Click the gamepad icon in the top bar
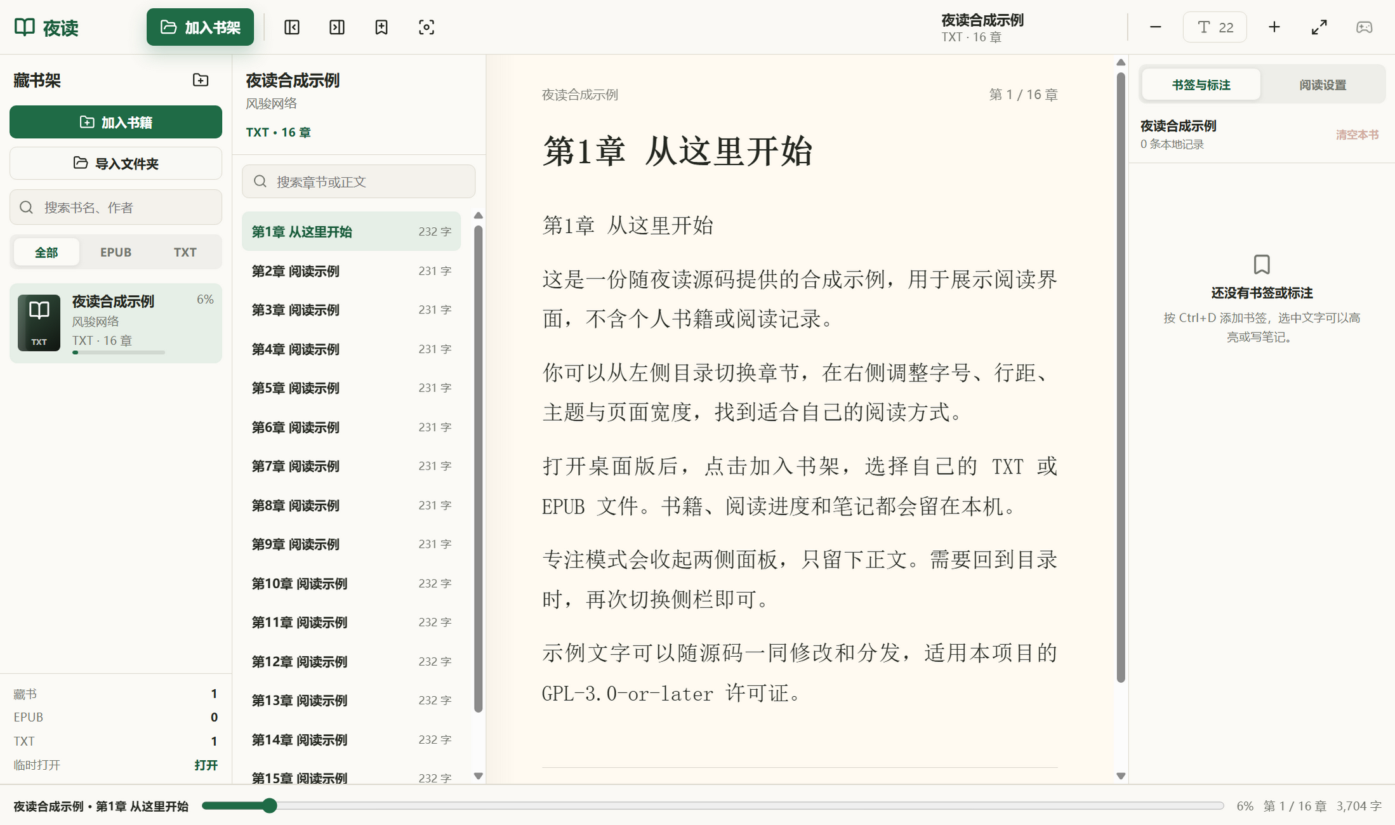The height and width of the screenshot is (825, 1395). point(1365,27)
